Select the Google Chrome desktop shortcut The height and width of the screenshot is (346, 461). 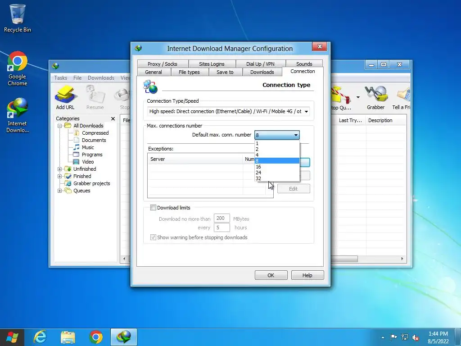18,68
